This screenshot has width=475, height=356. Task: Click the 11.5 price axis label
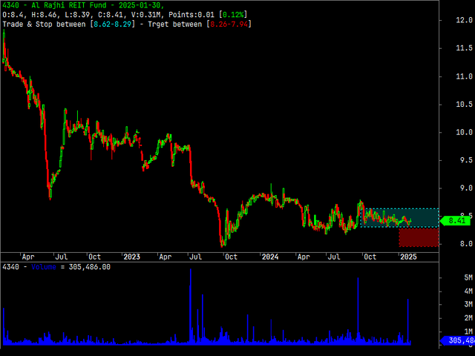(464, 48)
